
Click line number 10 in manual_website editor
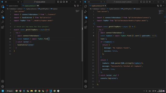click(x=10, y=39)
